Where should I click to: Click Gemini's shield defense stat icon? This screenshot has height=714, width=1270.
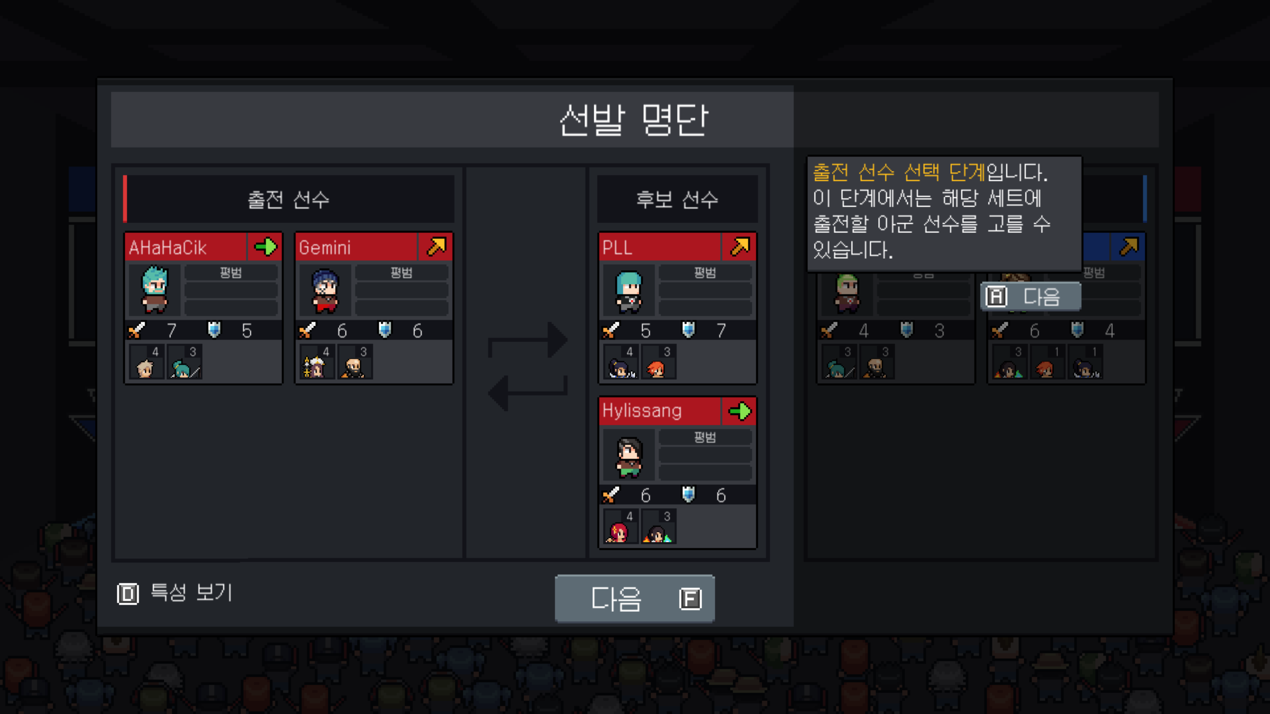[x=385, y=330]
